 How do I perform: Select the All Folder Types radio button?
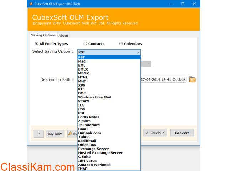pyautogui.click(x=36, y=43)
